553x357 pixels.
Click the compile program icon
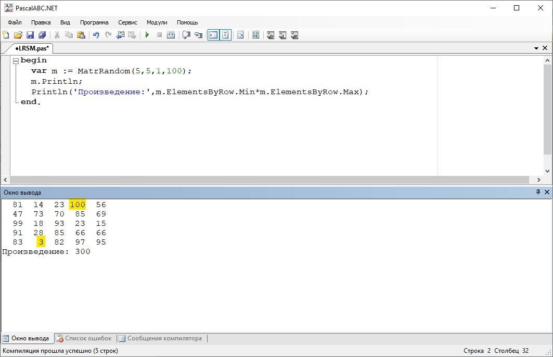171,35
